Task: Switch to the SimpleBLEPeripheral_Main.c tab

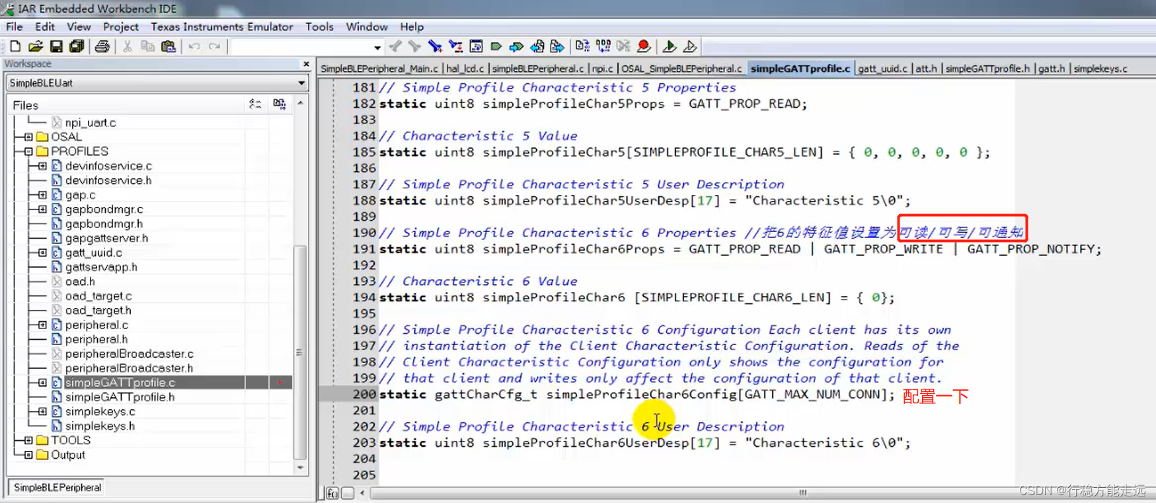Action: [379, 69]
